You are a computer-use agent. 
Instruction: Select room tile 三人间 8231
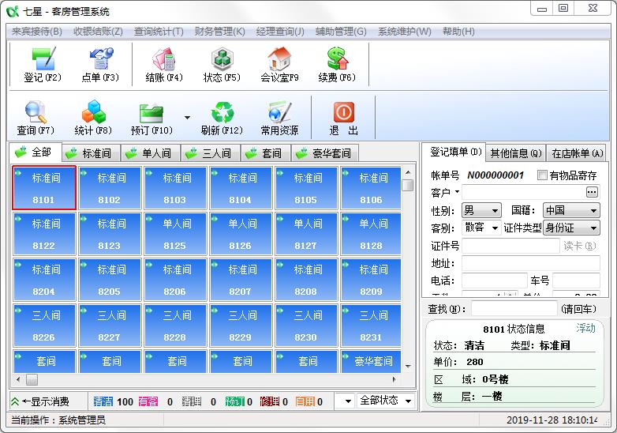click(372, 325)
